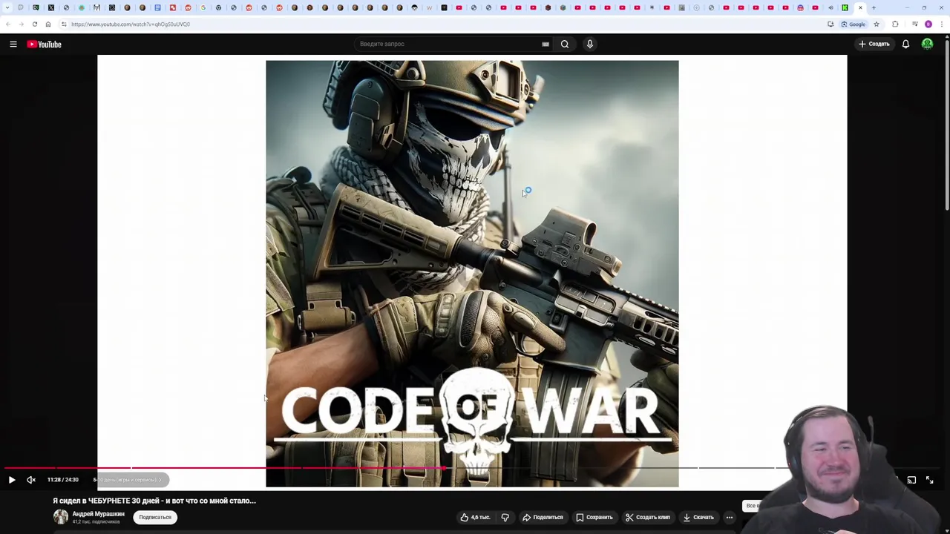The height and width of the screenshot is (534, 950).
Task: Bookmark this page with the star
Action: click(877, 24)
